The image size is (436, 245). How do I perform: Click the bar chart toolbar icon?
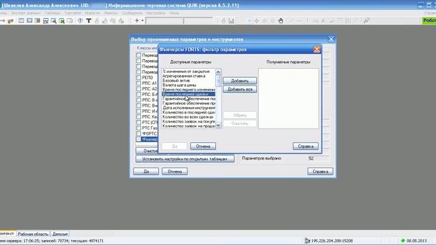point(232,21)
